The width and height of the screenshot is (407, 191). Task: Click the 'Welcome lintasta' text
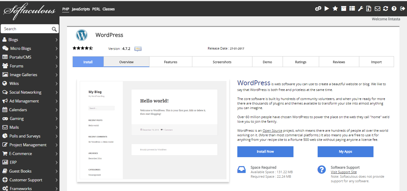click(386, 19)
